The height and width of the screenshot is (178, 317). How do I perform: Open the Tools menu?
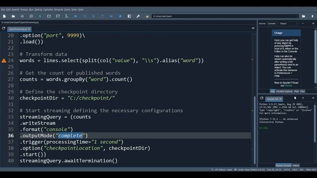tap(67, 9)
